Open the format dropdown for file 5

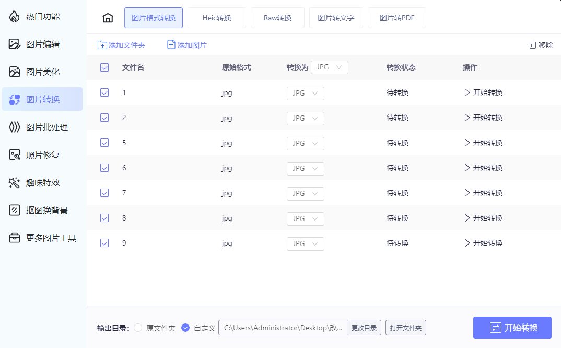(x=306, y=144)
